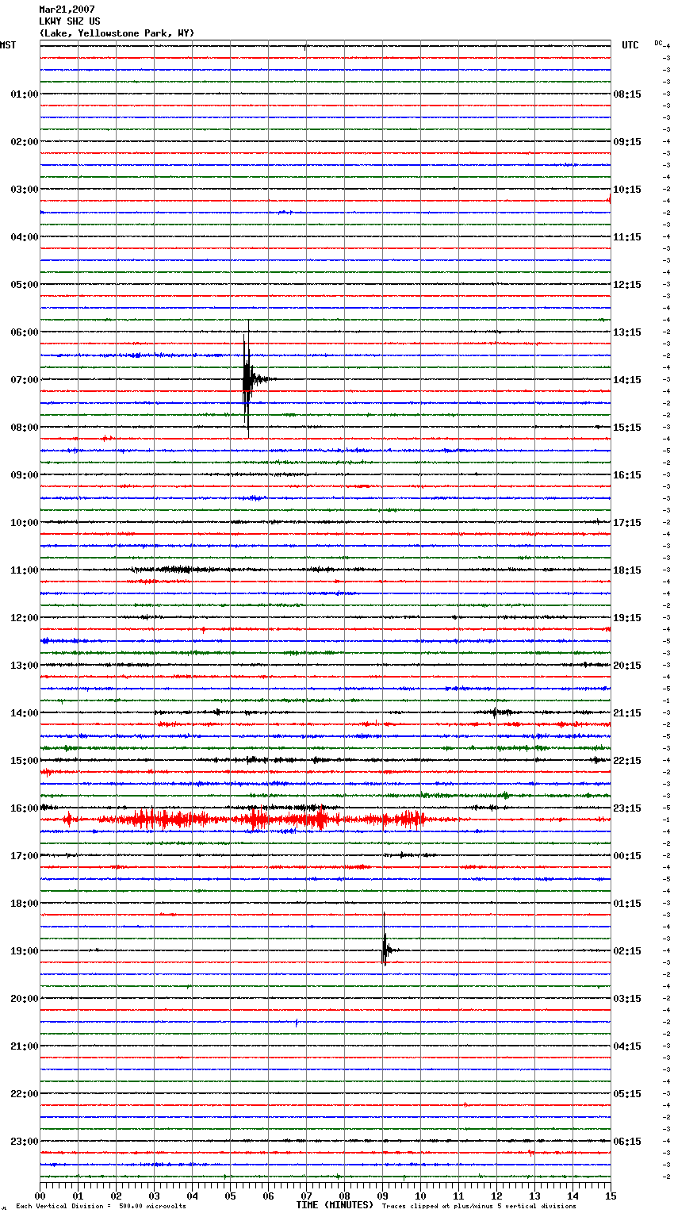The image size is (674, 1217).
Task: Click the large earthquake spike near 07:00 MST
Action: pos(247,378)
